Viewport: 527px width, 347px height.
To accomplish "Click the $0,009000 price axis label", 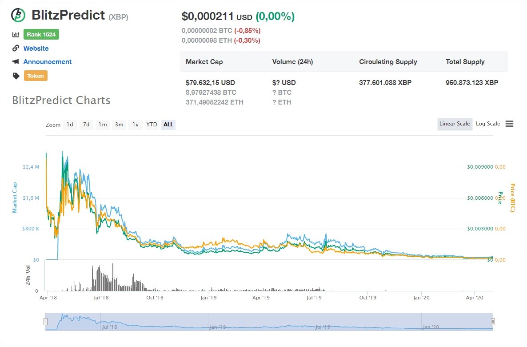I will tap(480, 167).
